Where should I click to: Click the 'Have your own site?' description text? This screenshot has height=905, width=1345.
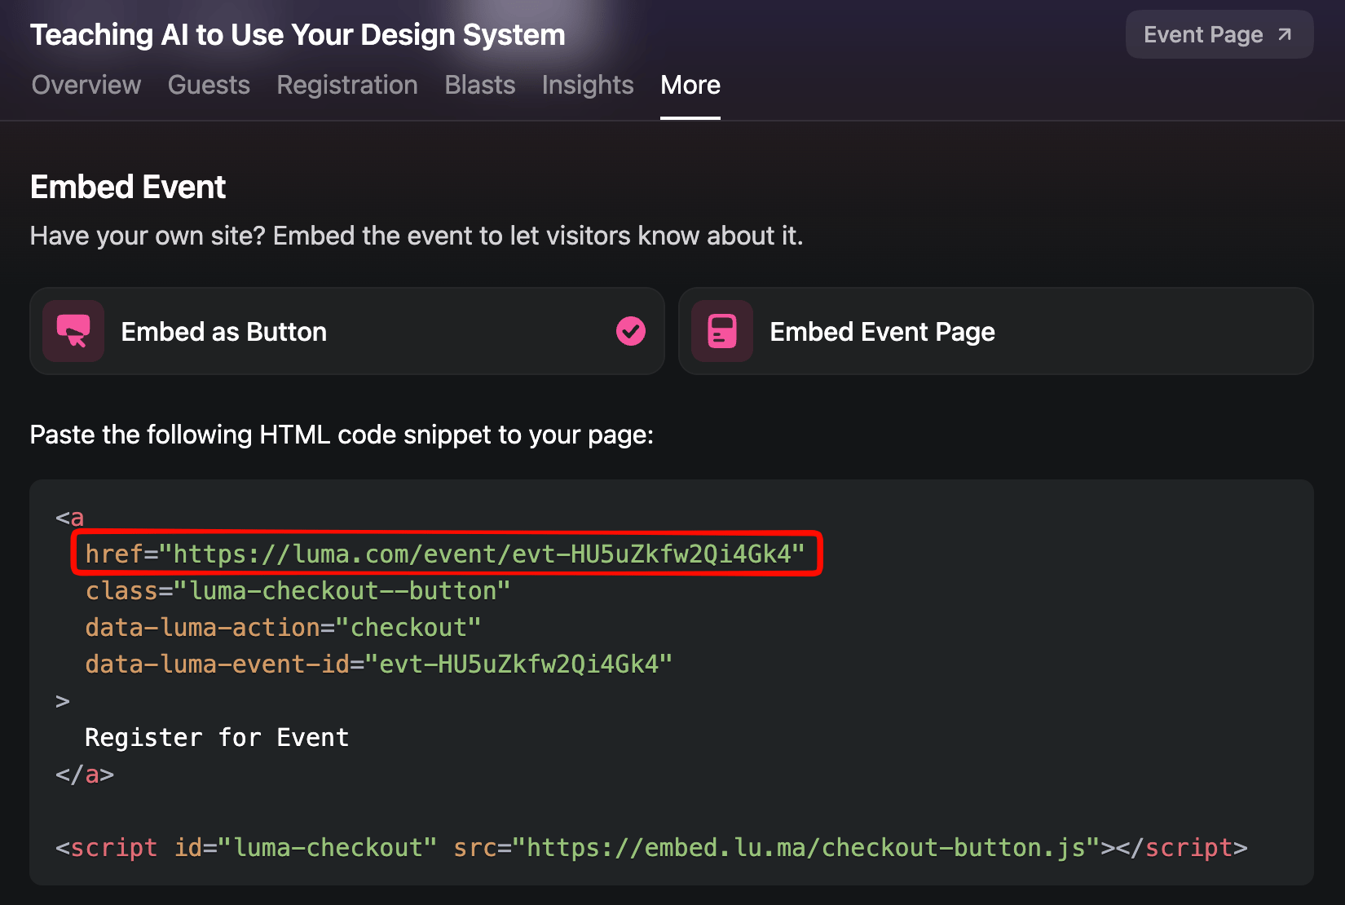click(417, 236)
